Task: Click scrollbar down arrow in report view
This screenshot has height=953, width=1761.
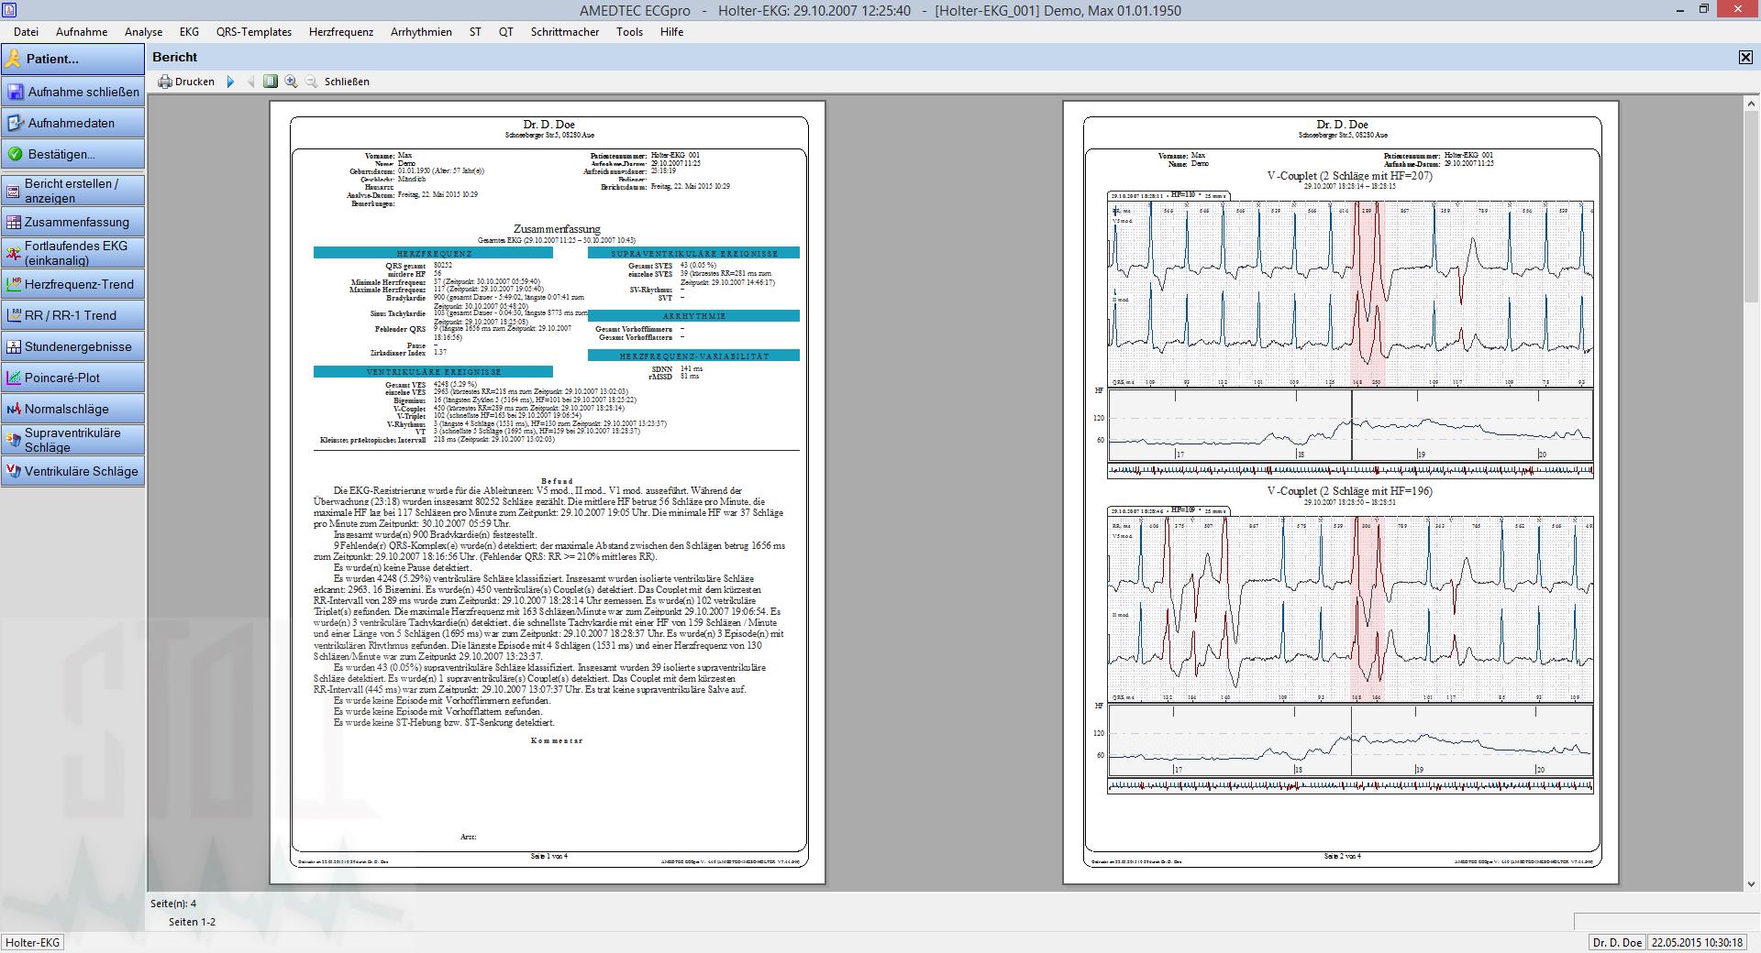Action: coord(1751,884)
